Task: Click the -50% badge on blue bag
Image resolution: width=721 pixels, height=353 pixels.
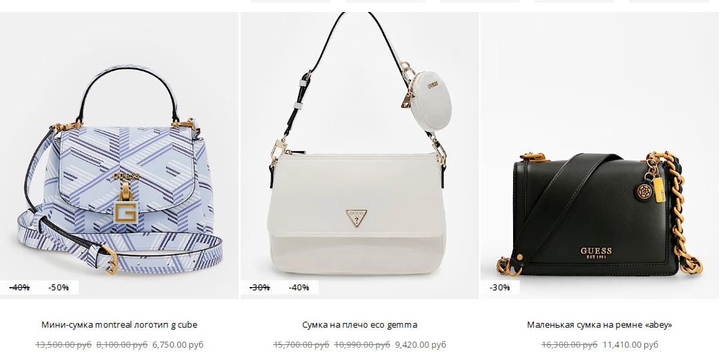Action: tap(59, 287)
